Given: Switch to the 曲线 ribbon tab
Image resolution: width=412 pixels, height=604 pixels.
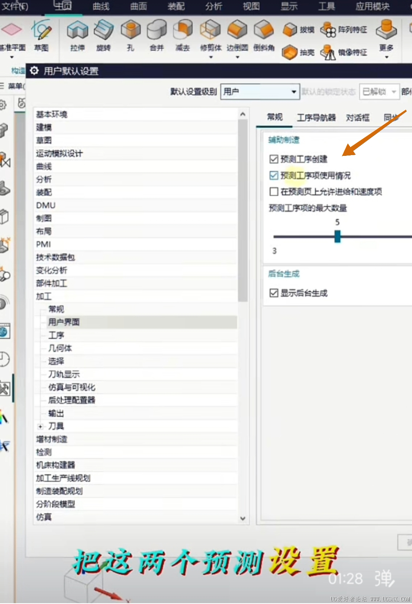Looking at the screenshot, I should (x=101, y=6).
